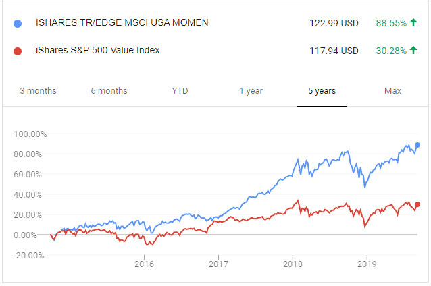The width and height of the screenshot is (431, 286).
Task: Click the red endpoint marker on the chart
Action: tap(418, 204)
